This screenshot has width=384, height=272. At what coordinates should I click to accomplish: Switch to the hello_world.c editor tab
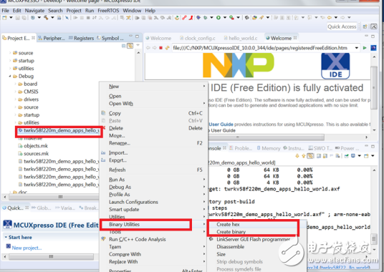pyautogui.click(x=241, y=38)
